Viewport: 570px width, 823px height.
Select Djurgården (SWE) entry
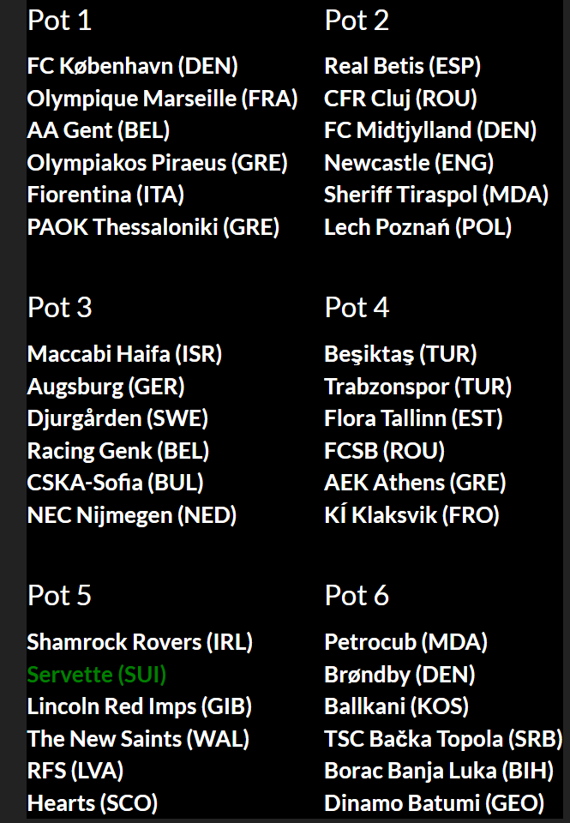[117, 419]
